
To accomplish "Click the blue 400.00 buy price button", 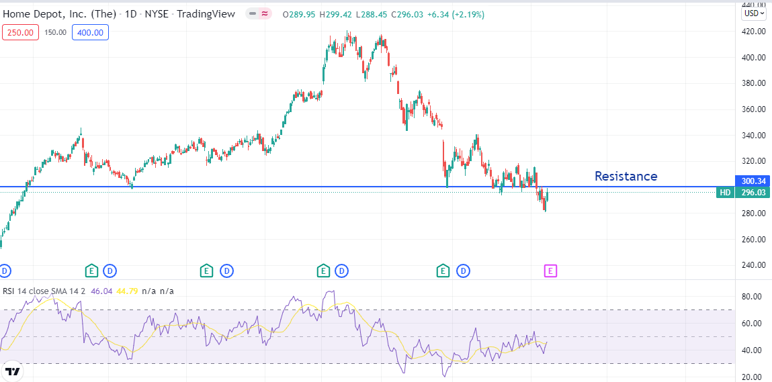I will pos(90,32).
